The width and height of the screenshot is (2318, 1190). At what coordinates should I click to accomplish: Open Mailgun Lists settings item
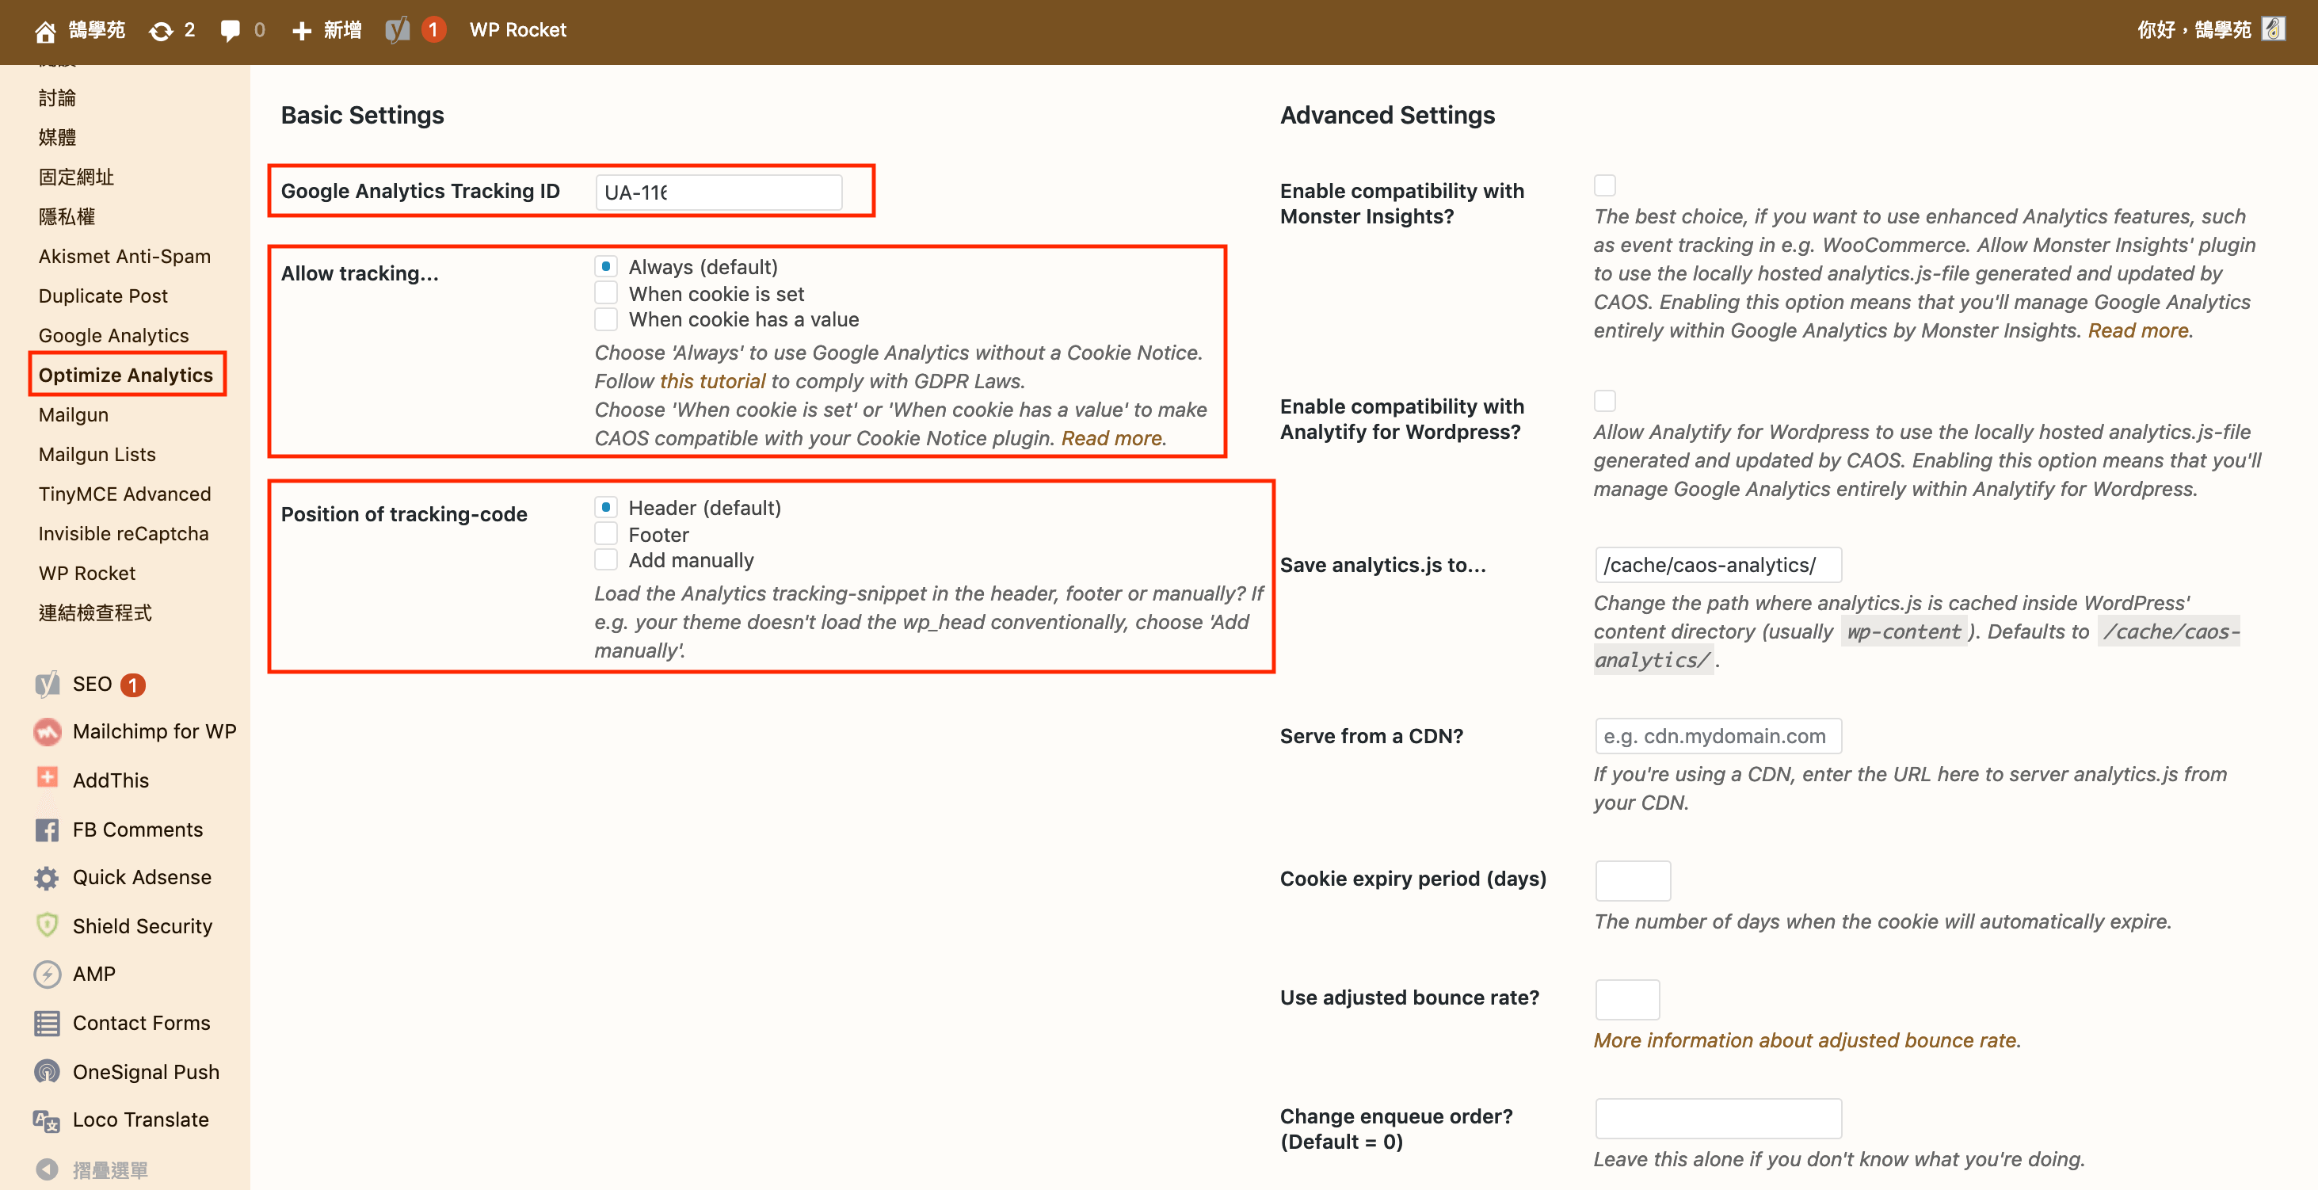pos(97,455)
